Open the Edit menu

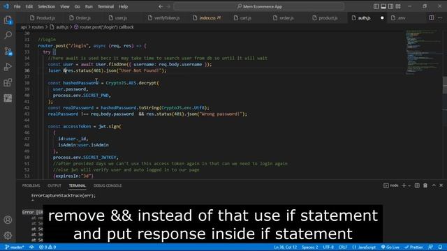pos(29,6)
